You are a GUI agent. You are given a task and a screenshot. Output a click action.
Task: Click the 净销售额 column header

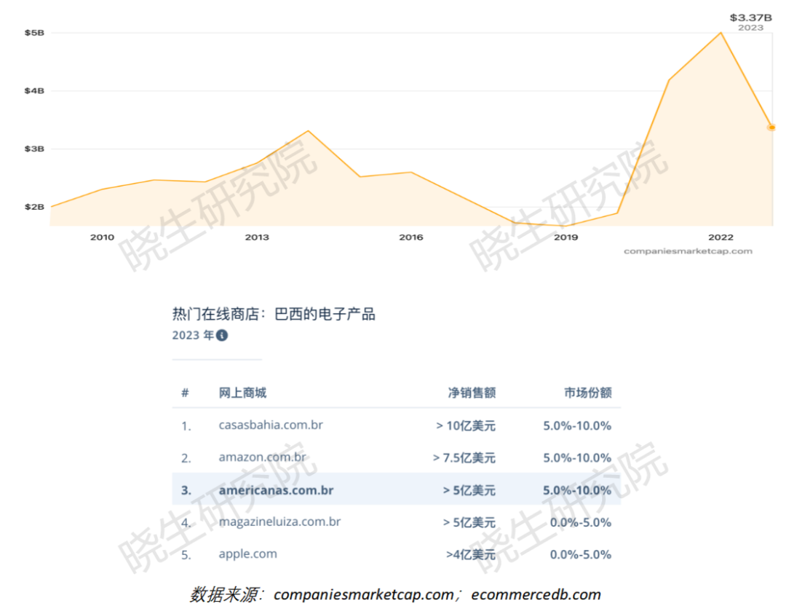tap(472, 393)
